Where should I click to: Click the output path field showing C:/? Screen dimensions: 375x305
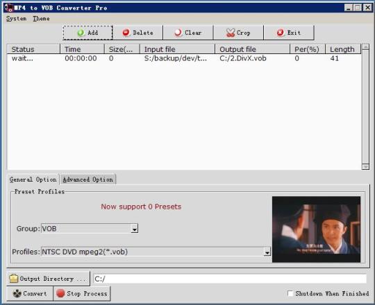pos(230,279)
